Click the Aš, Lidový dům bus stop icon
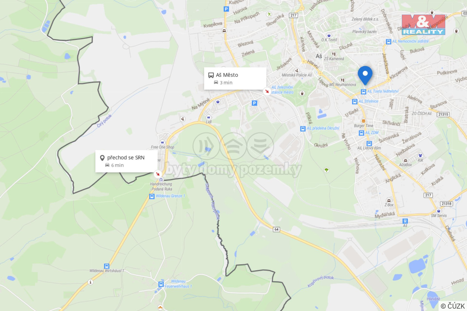Image resolution: width=467 pixels, height=311 pixels. [x=369, y=144]
